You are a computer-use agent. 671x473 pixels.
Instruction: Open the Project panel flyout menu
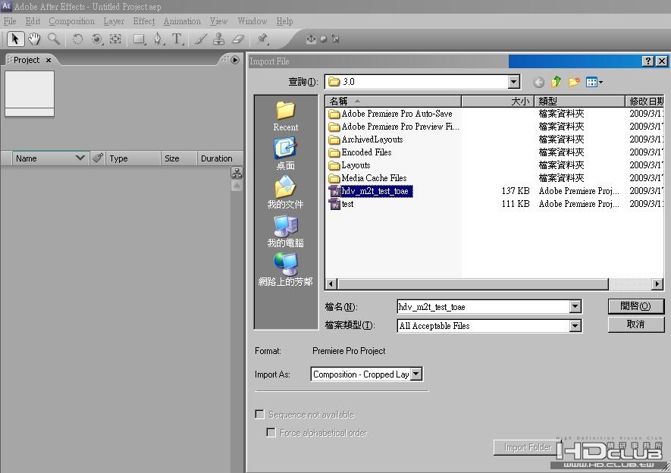[x=235, y=60]
